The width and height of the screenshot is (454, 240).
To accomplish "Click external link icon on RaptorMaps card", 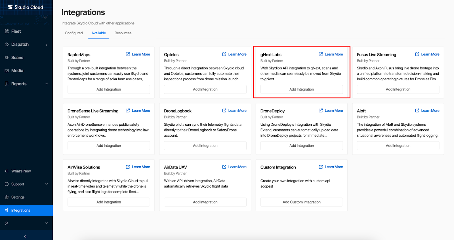I will click(x=128, y=54).
